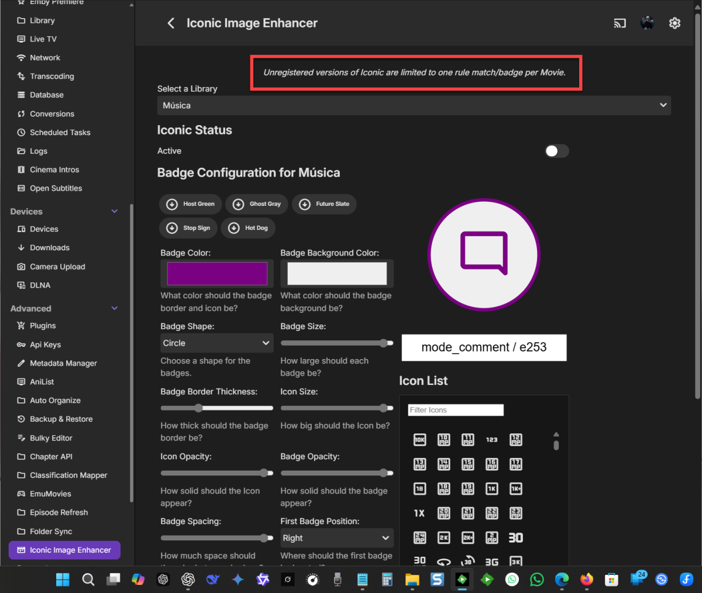
Task: Click the Filter Icons search field
Action: click(x=455, y=410)
